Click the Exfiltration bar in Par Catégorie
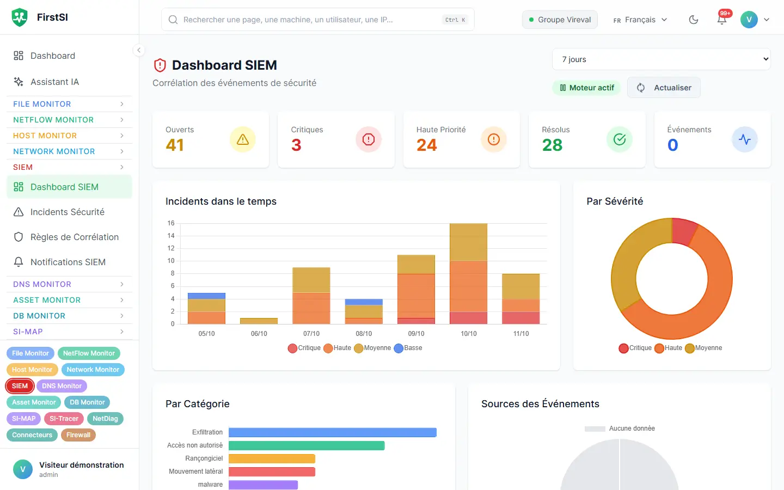The height and width of the screenshot is (490, 784). (333, 432)
